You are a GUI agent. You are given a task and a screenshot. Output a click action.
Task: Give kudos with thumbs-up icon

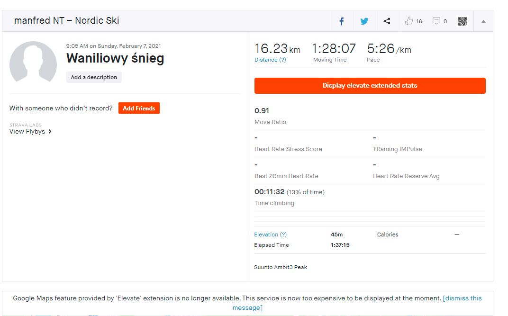click(409, 21)
